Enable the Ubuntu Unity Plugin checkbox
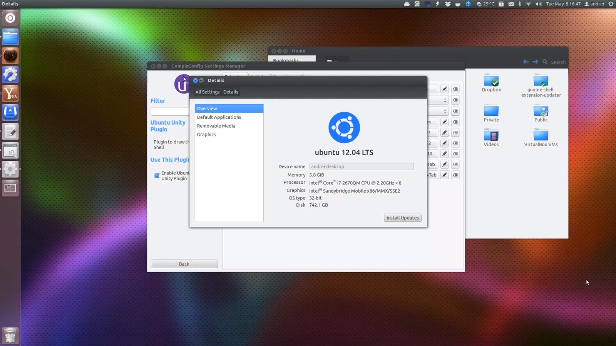 (157, 176)
